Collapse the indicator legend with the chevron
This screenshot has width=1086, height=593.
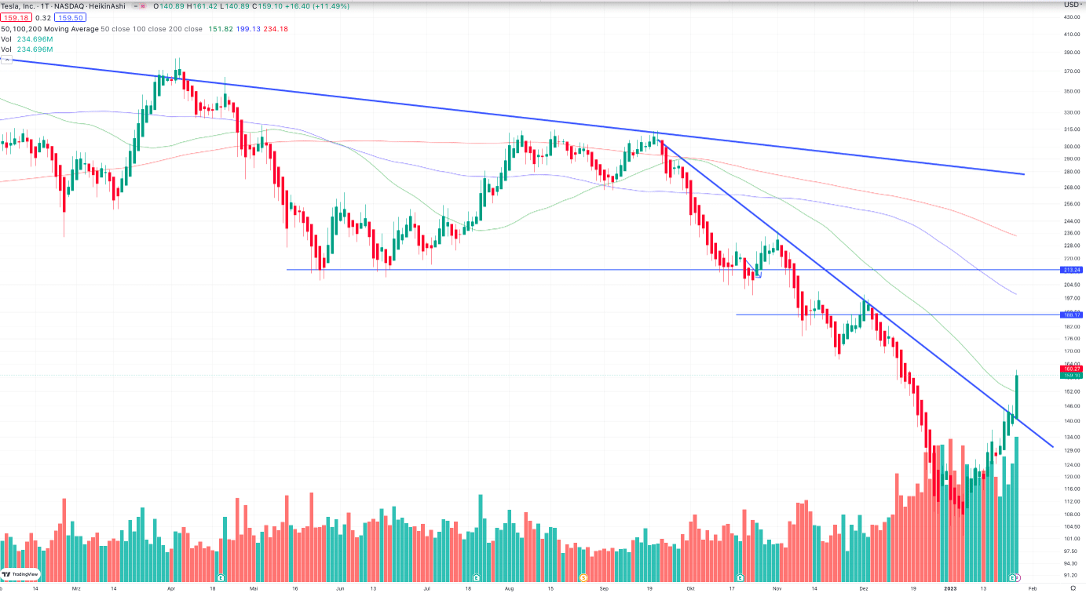point(6,60)
